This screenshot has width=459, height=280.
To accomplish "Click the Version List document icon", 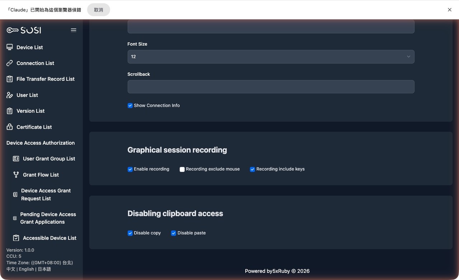I will 10,111.
